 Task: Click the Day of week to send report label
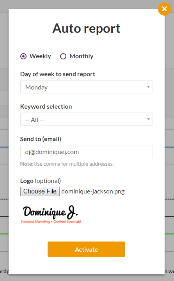pos(58,74)
